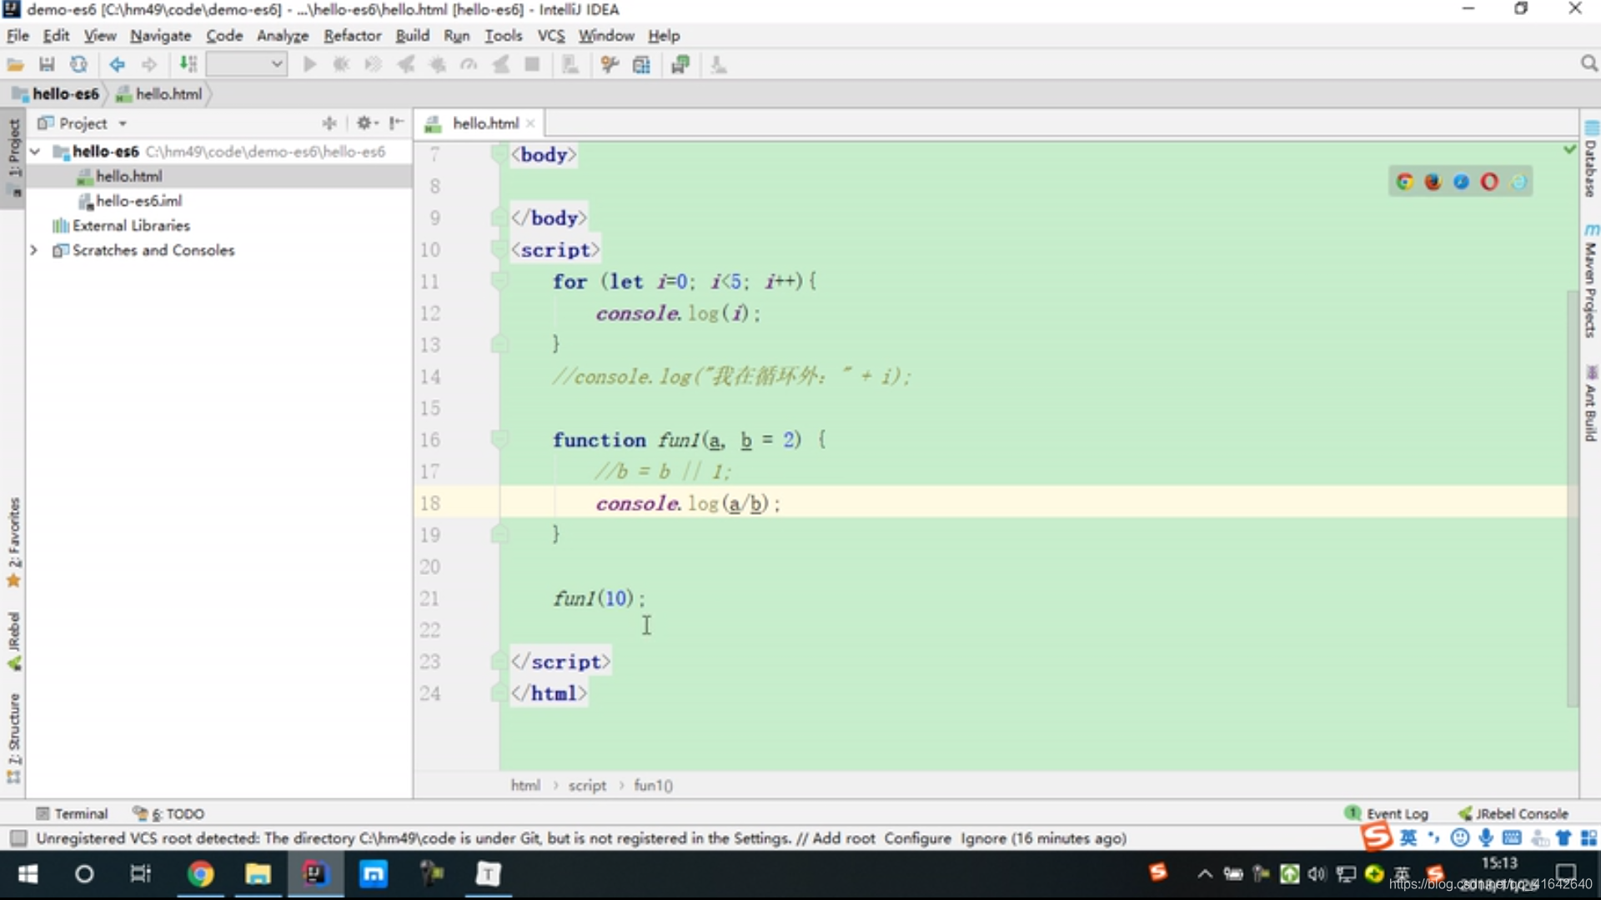Open File Explorer from the taskbar
The height and width of the screenshot is (900, 1601).
click(258, 874)
